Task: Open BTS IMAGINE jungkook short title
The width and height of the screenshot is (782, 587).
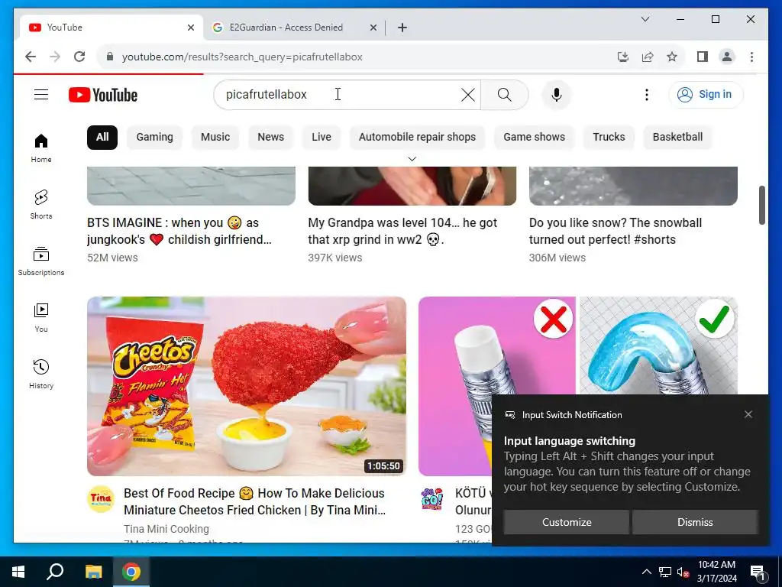Action: [179, 231]
